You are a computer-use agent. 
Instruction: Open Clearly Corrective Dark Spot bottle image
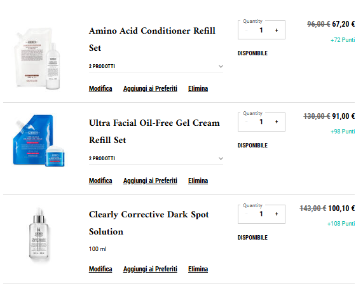coord(39,234)
